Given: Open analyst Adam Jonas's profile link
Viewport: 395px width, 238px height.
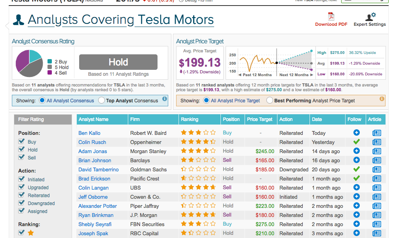Looking at the screenshot, I should coord(93,151).
